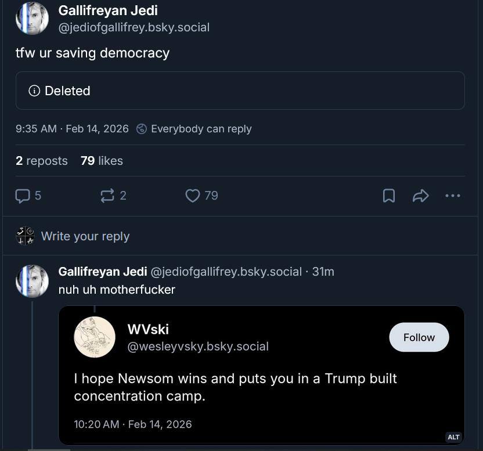
Task: Open @jediofgallifrey.bsky.social's profile
Action: pos(134,27)
